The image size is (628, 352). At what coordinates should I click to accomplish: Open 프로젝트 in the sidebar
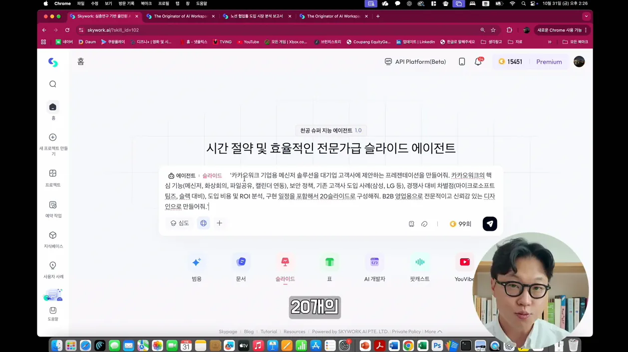click(53, 178)
